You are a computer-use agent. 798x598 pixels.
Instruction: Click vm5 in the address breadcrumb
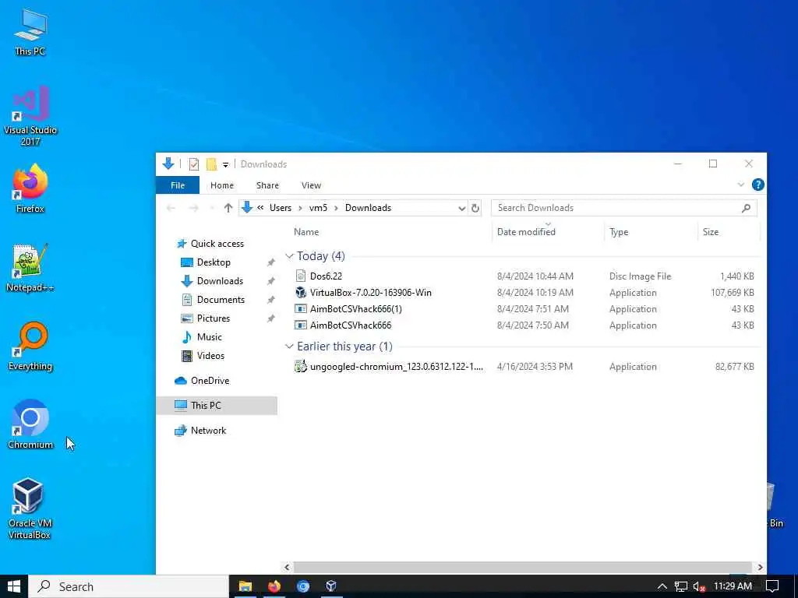pyautogui.click(x=318, y=207)
